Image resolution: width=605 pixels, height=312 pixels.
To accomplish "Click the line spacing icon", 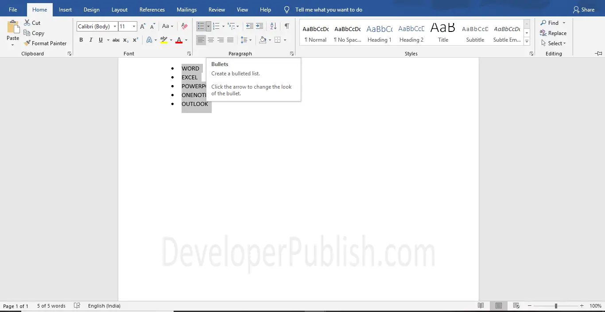I will tap(244, 40).
